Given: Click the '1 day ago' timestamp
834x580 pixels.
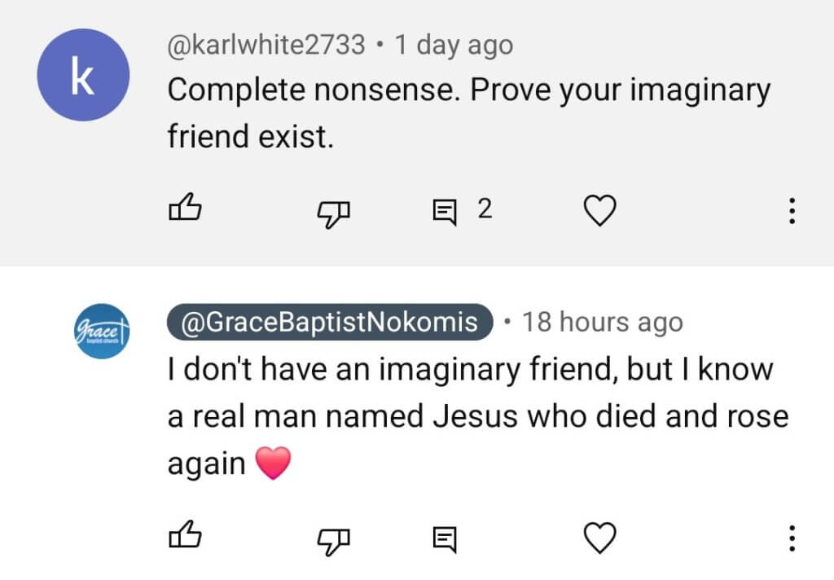Looking at the screenshot, I should 454,45.
